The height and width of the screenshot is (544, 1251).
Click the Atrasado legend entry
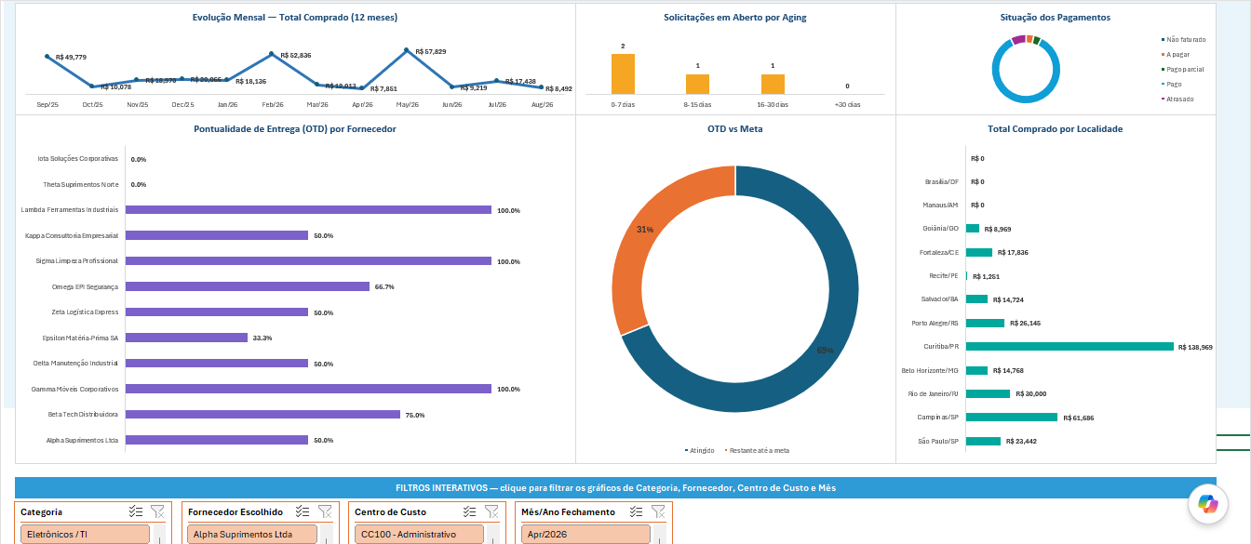1177,99
